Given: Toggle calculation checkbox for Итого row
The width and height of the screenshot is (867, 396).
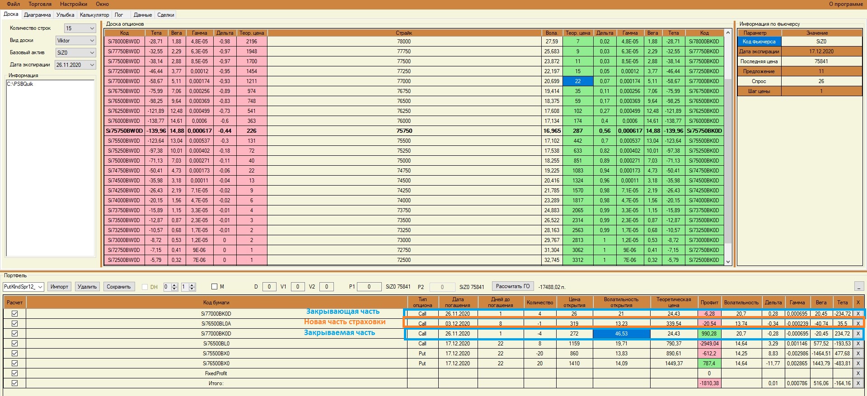Looking at the screenshot, I should [14, 383].
